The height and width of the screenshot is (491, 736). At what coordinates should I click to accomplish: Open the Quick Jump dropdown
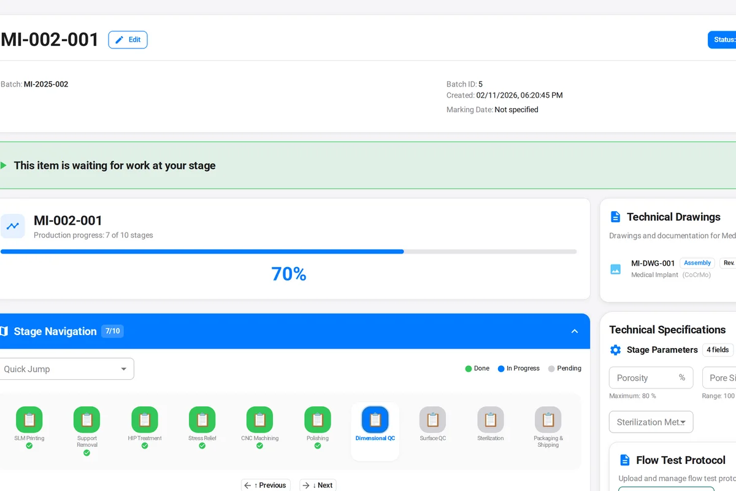[x=65, y=369]
